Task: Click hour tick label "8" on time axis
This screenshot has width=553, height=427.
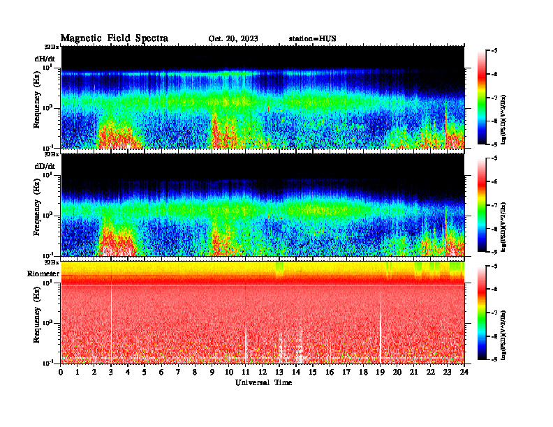Action: click(195, 373)
